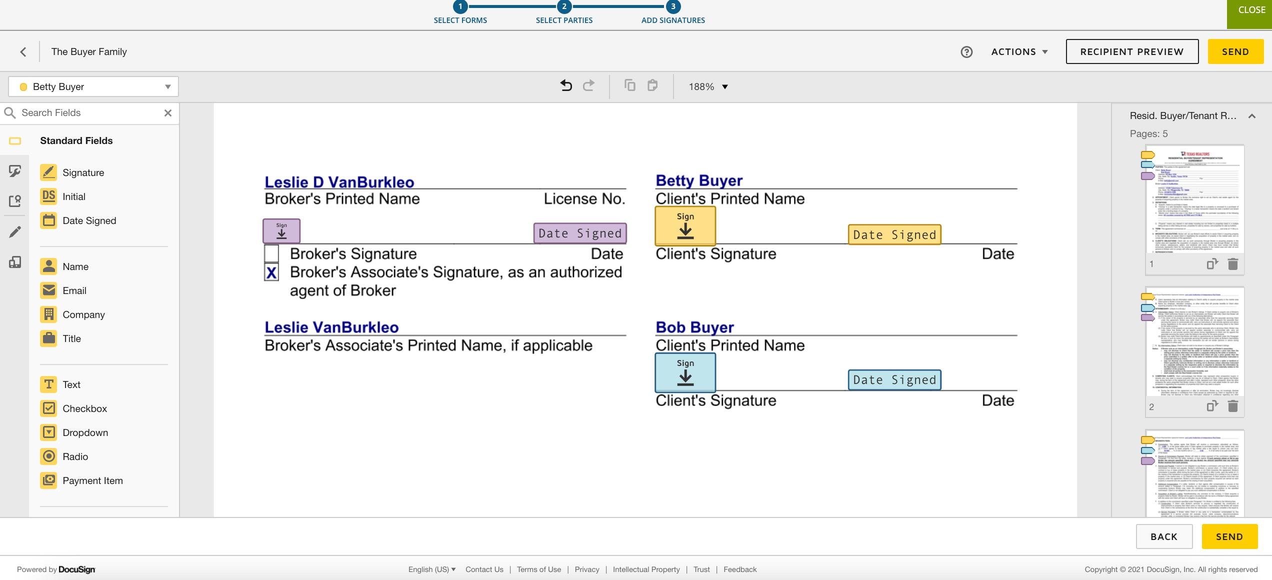
Task: Select the Date Signed field in sidebar
Action: [89, 220]
